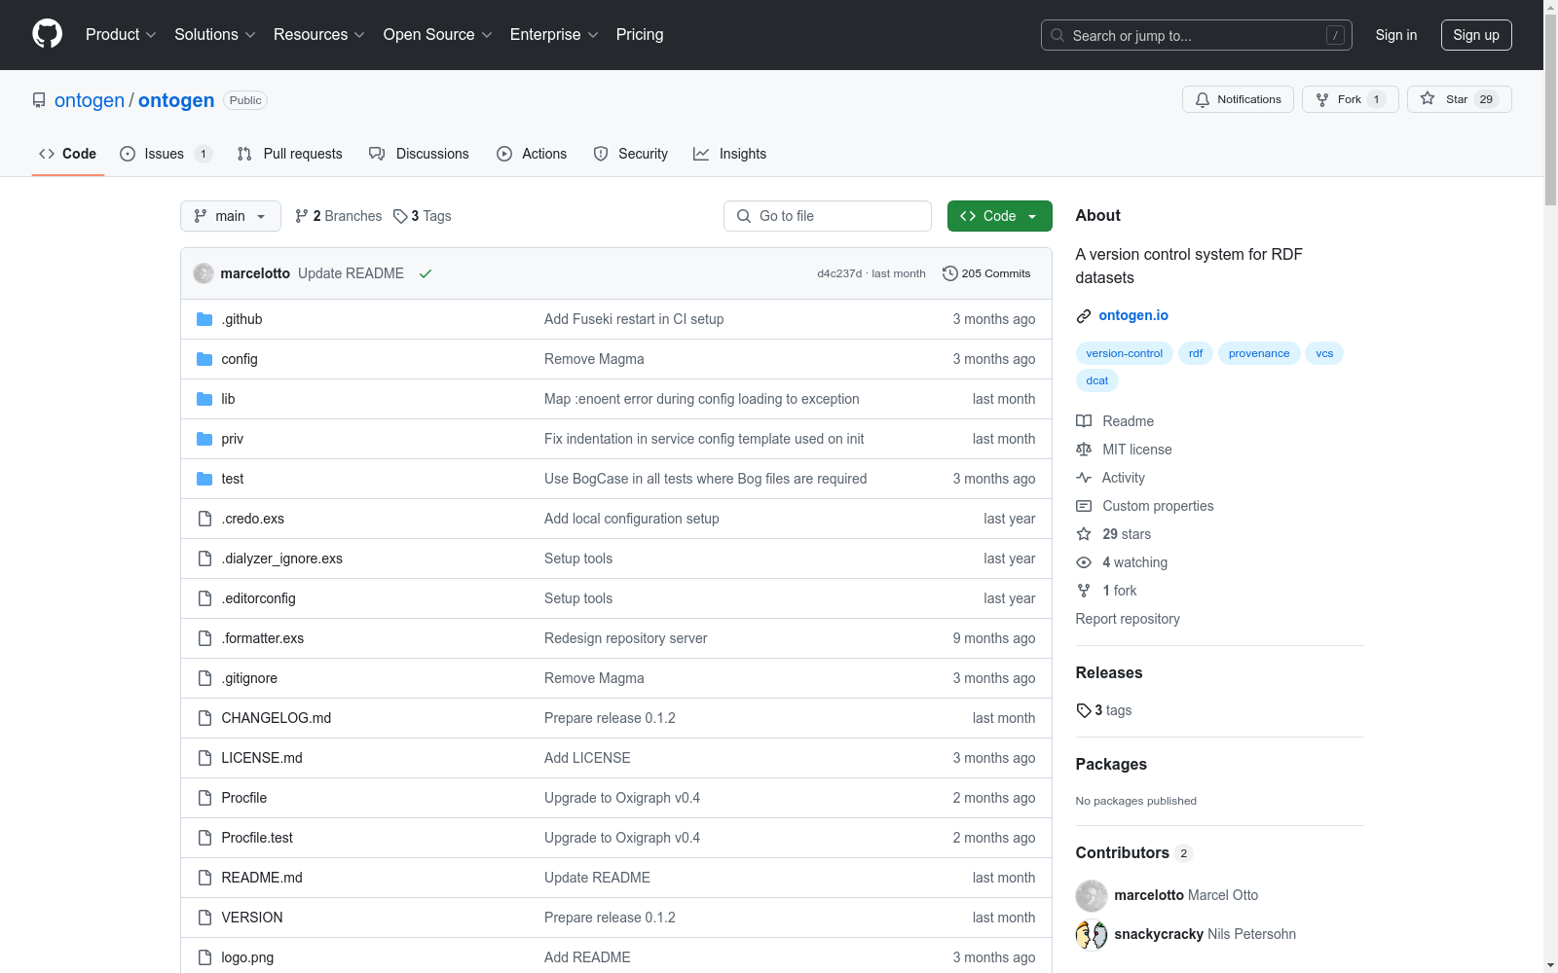This screenshot has height=973, width=1558.
Task: Click the repository icon beside ontogen owner
Action: [x=39, y=100]
